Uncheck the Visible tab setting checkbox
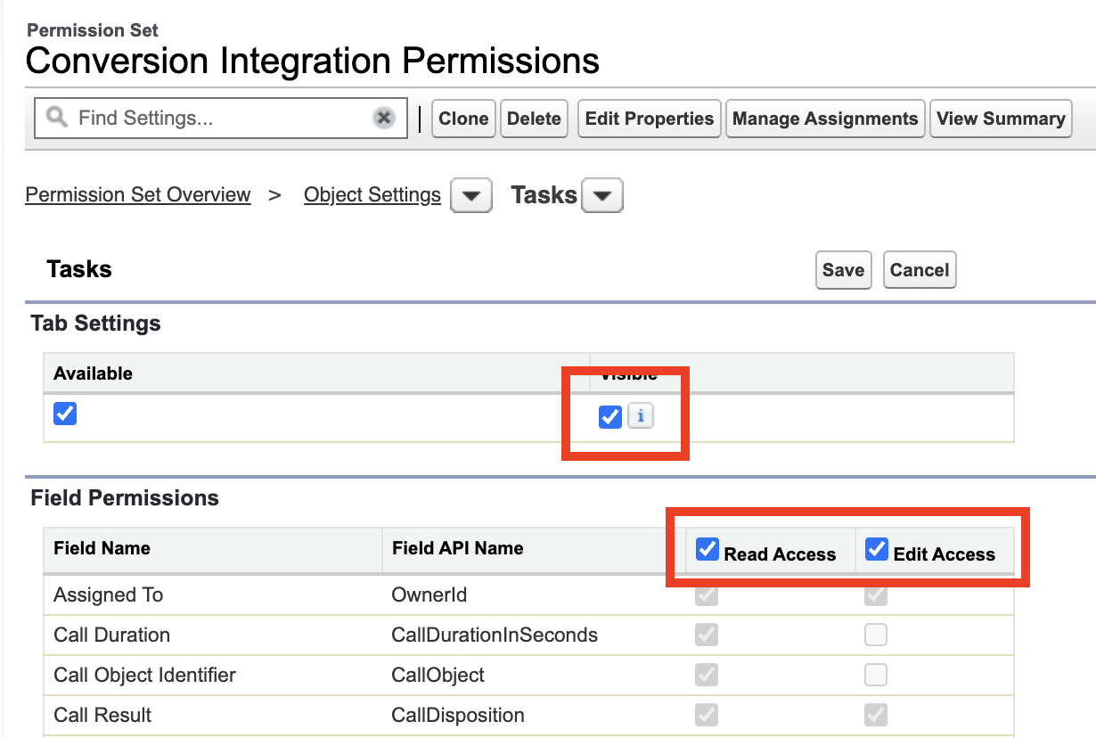1096x738 pixels. click(610, 416)
